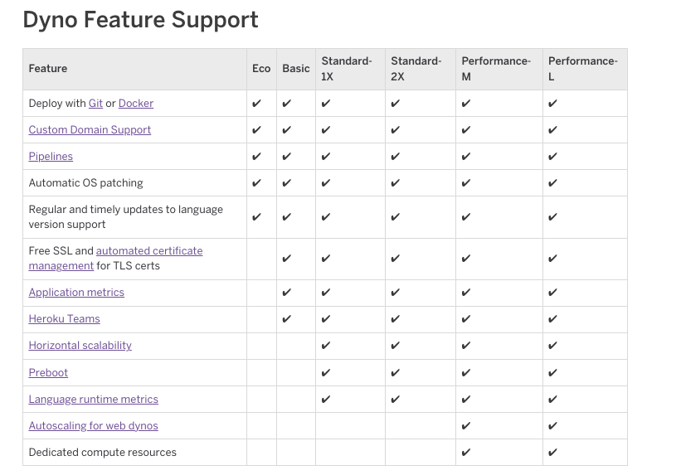Image resolution: width=681 pixels, height=475 pixels.
Task: Click Standard-2X checkmark in Heroku Teams row
Action: coord(395,318)
